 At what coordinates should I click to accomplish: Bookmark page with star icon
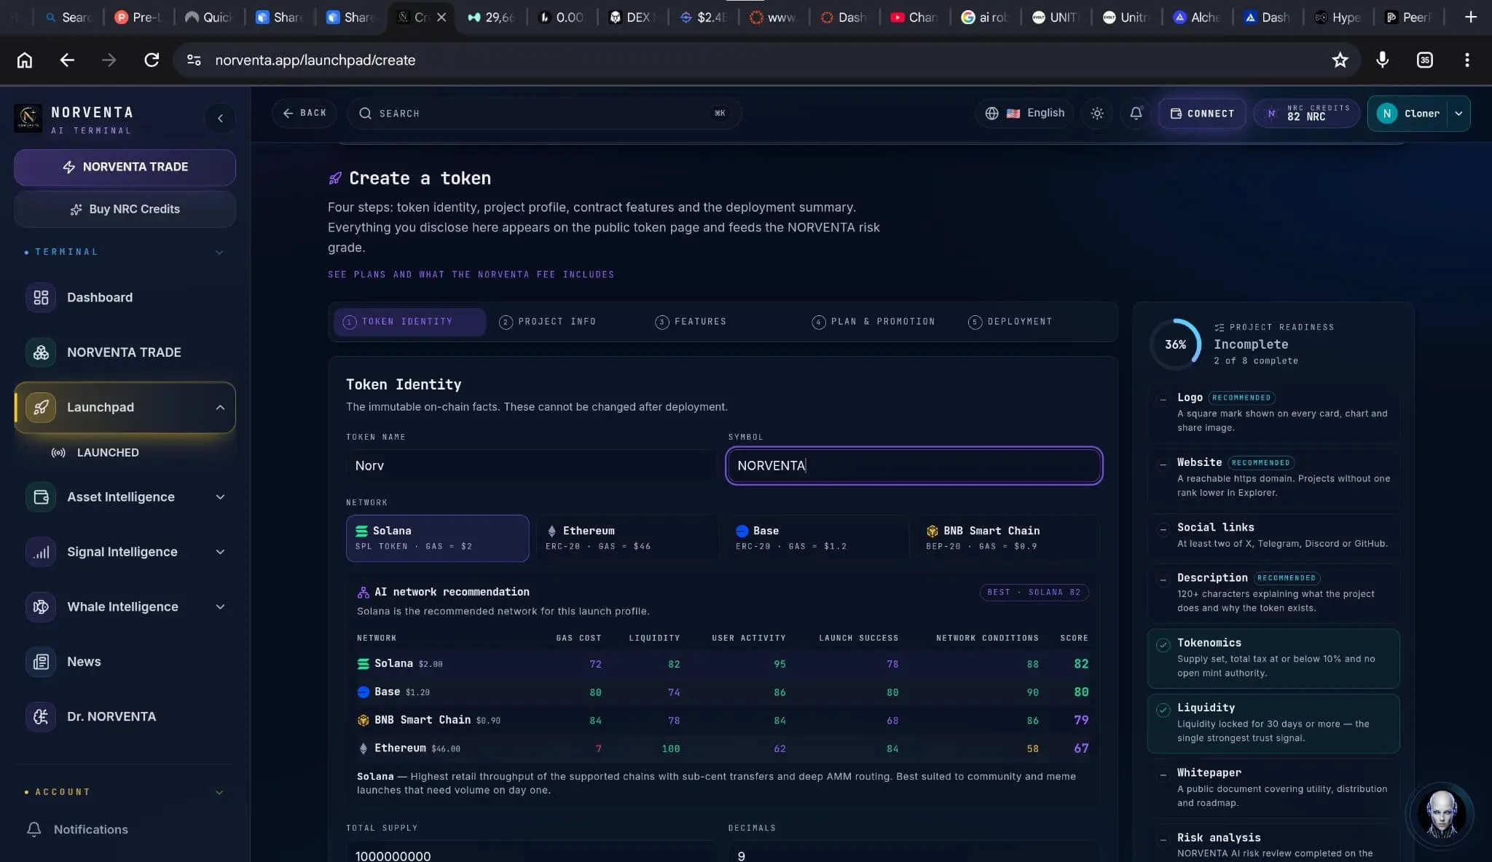pos(1340,60)
